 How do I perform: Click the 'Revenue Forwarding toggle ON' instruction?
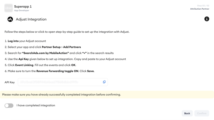coord(57,71)
